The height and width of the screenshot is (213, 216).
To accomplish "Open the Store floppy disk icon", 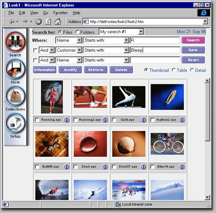I will [15, 69].
